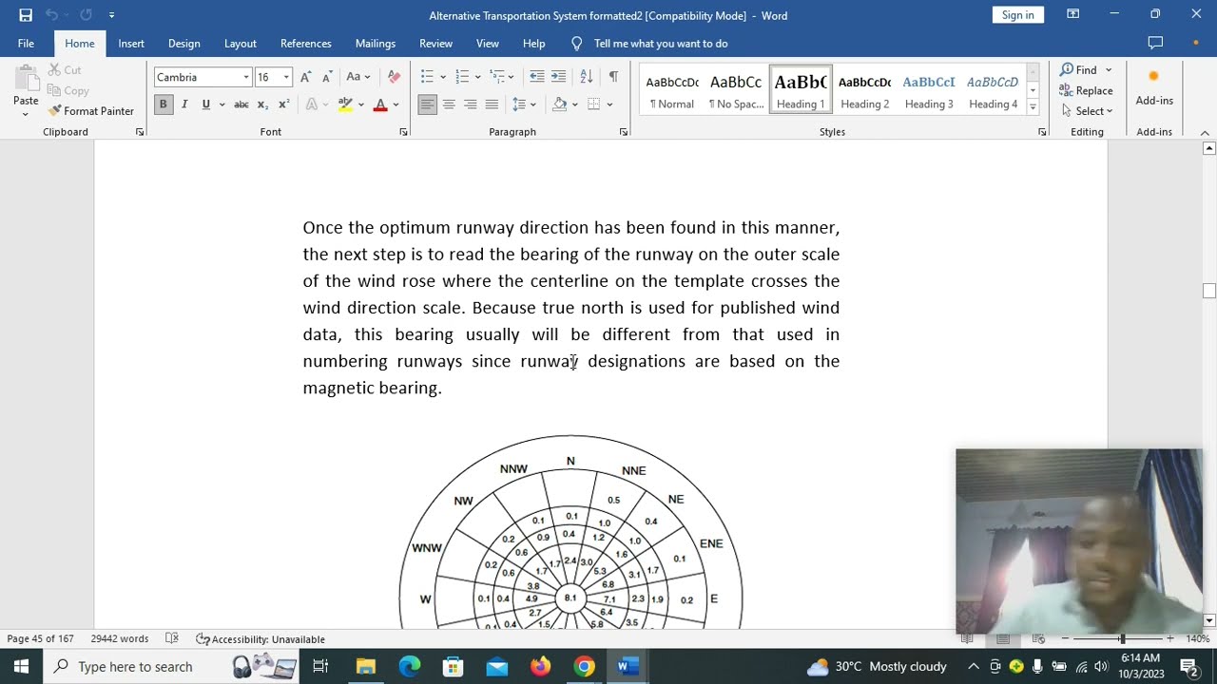Click the vertical scrollbar thumb
Viewport: 1217px width, 684px height.
point(1209,291)
